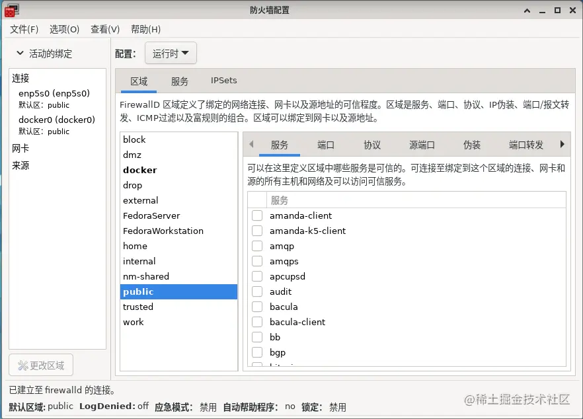Toggle the amanda-k5-client checkbox
The height and width of the screenshot is (419, 583).
click(x=257, y=231)
